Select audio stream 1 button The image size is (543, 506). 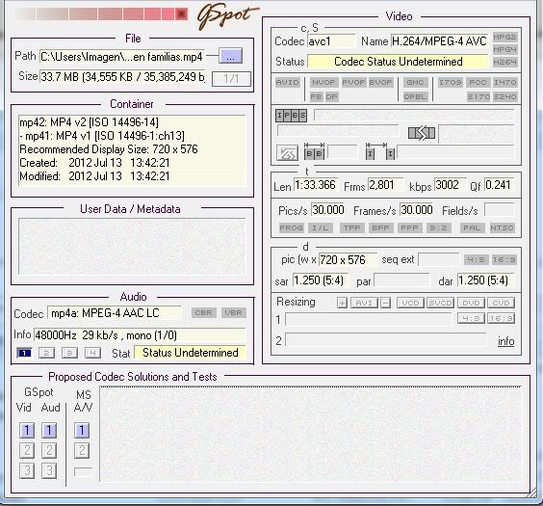click(x=24, y=353)
